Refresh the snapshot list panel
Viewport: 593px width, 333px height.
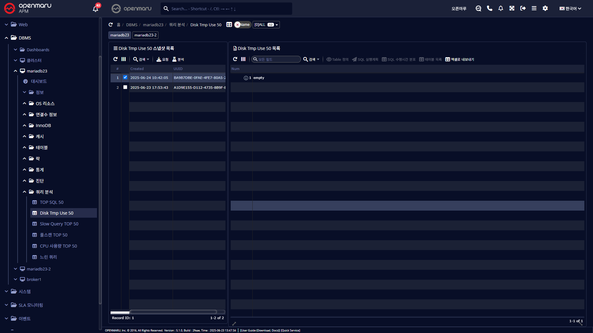[x=116, y=59]
